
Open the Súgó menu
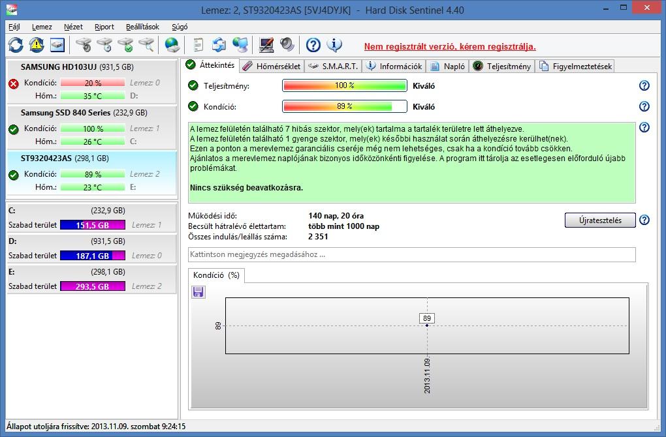[x=180, y=27]
